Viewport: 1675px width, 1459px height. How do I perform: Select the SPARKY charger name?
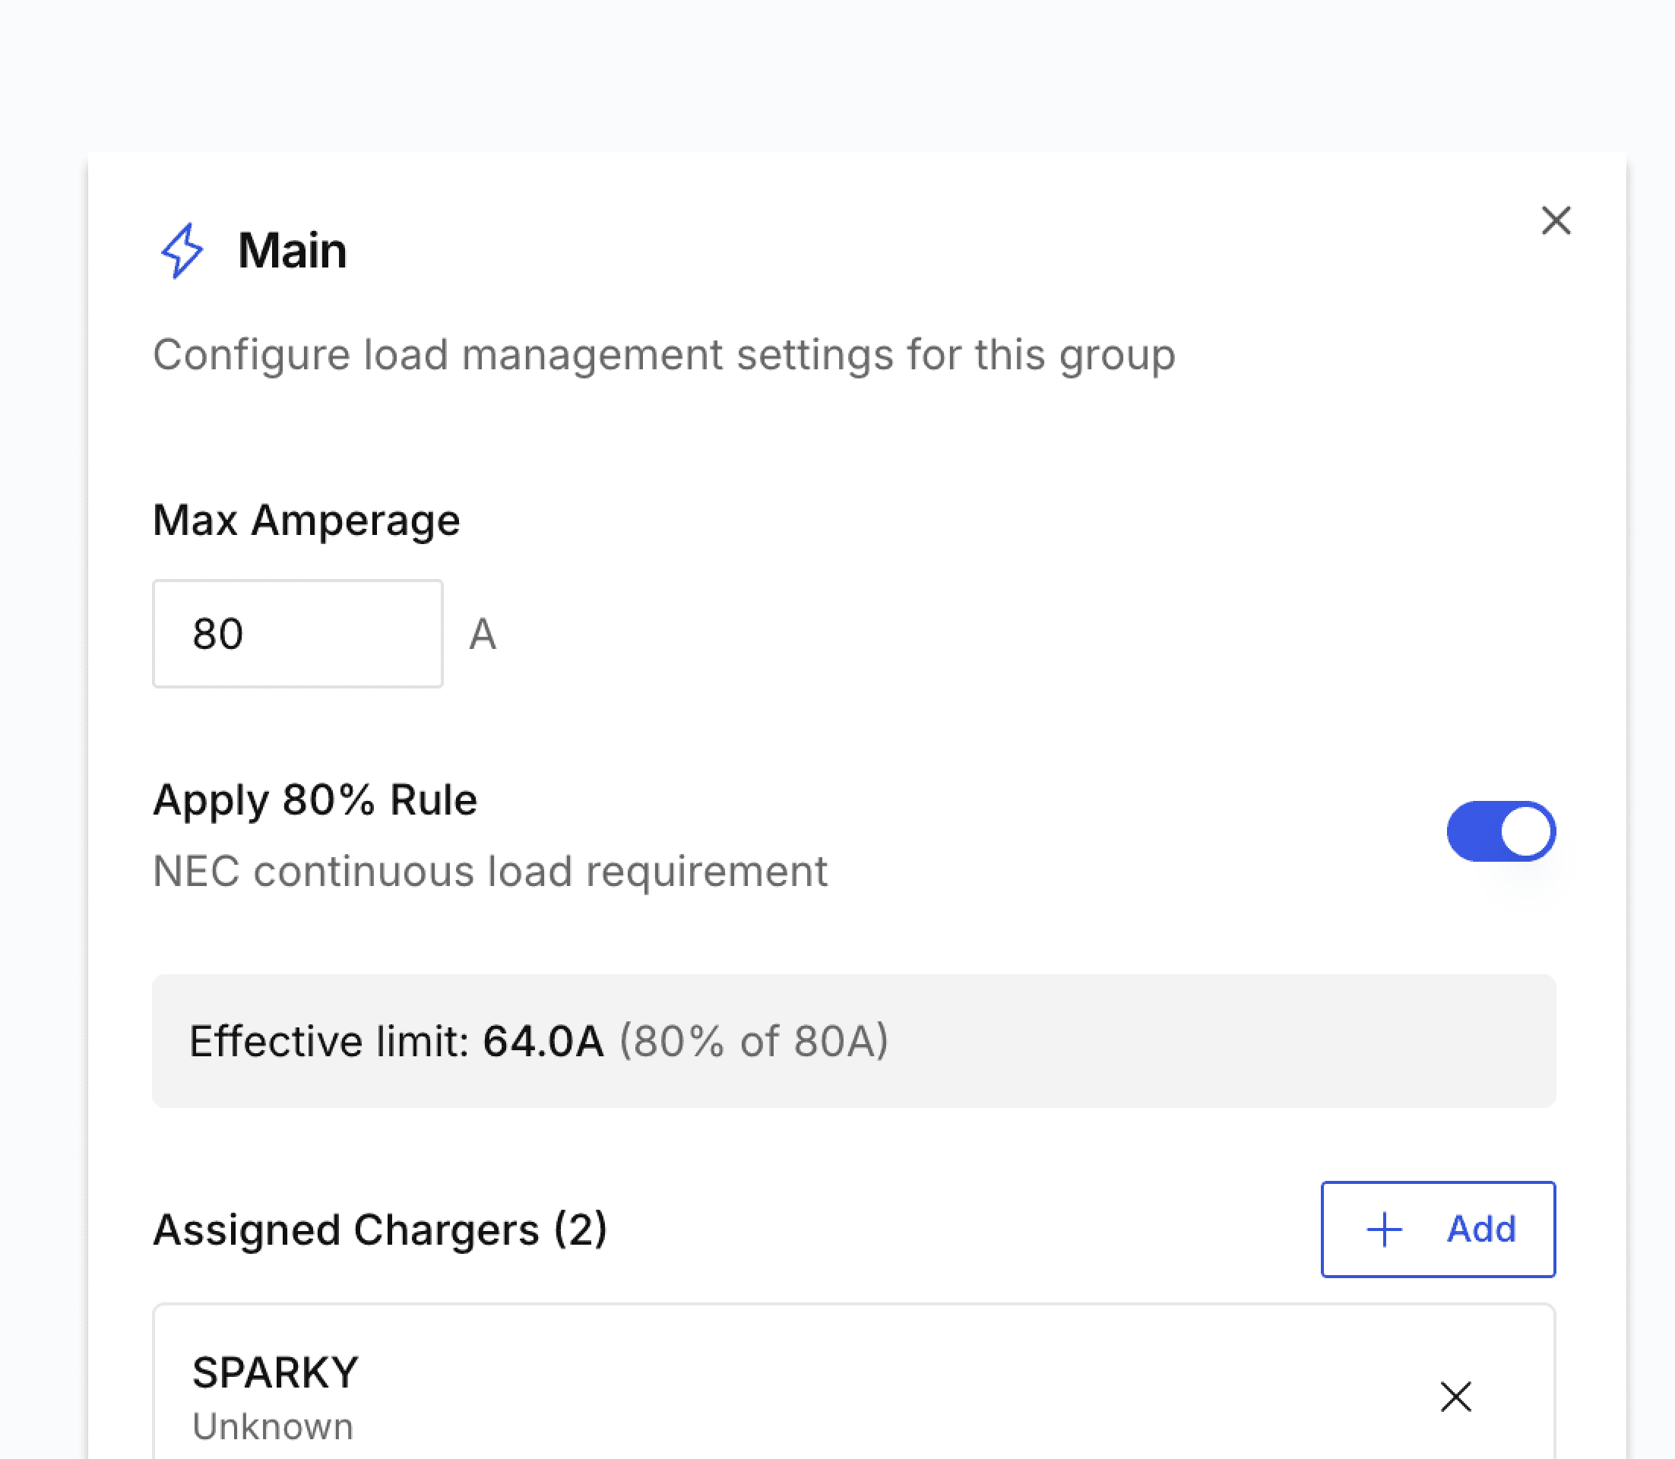pos(275,1372)
